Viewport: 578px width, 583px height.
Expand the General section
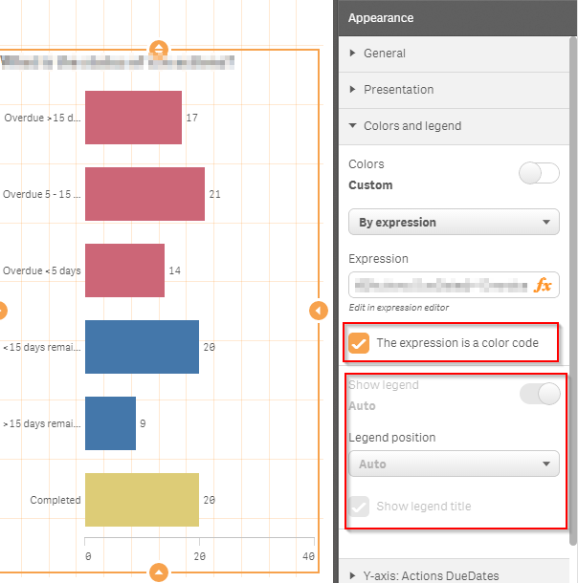(x=385, y=54)
